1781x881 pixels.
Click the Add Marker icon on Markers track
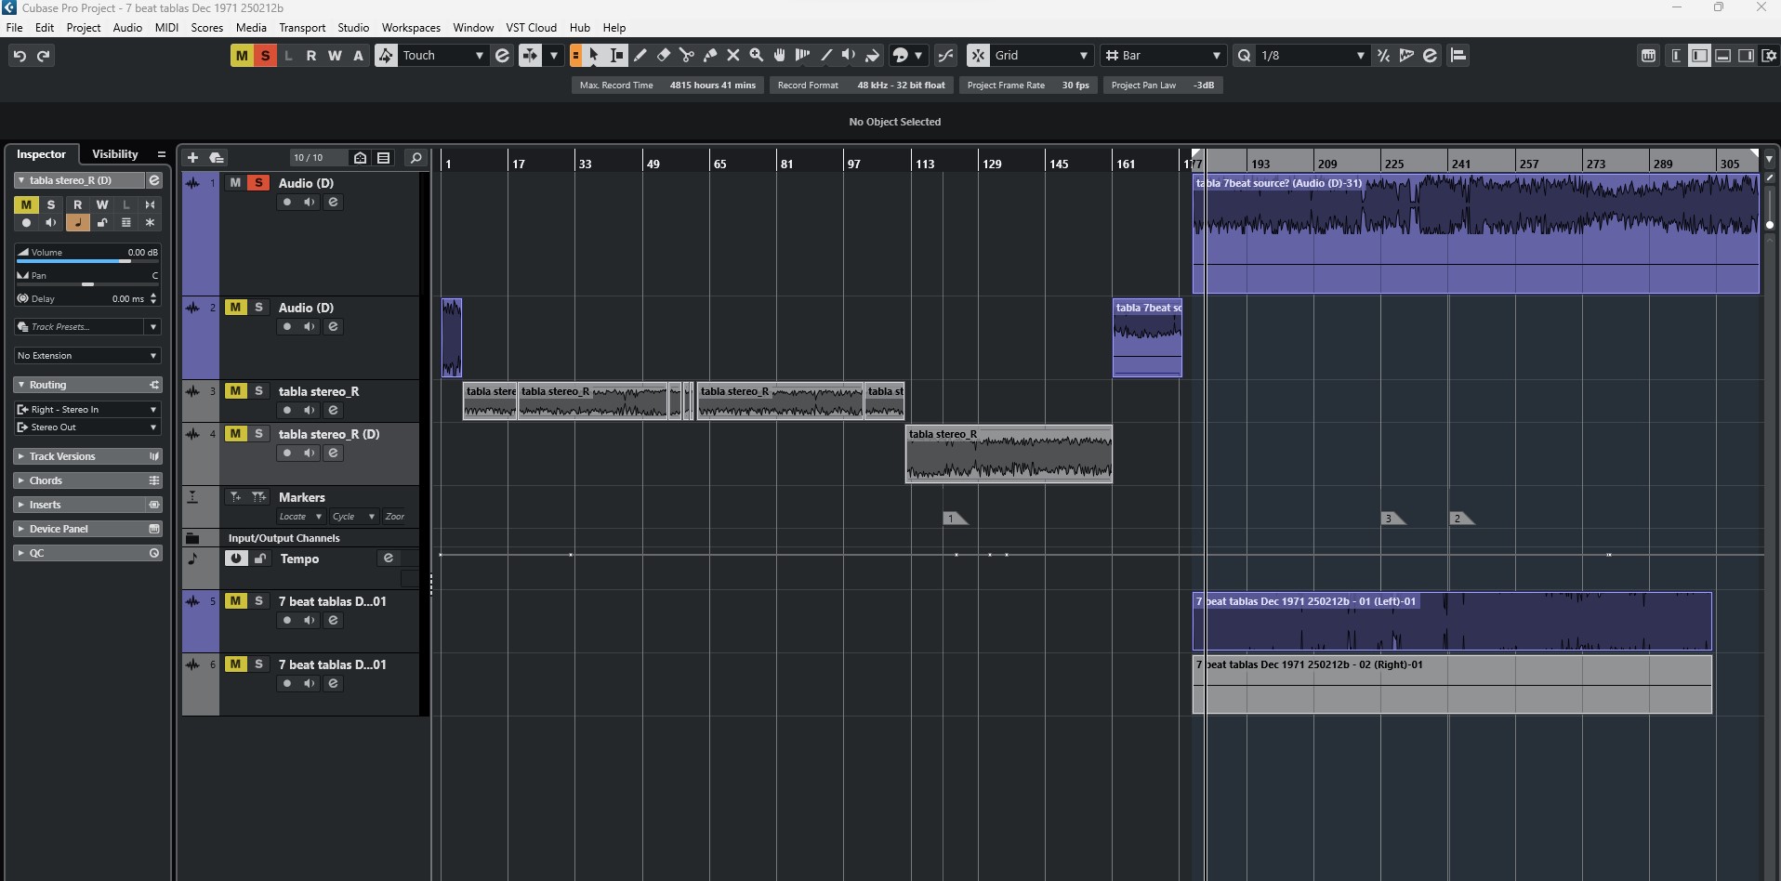236,497
